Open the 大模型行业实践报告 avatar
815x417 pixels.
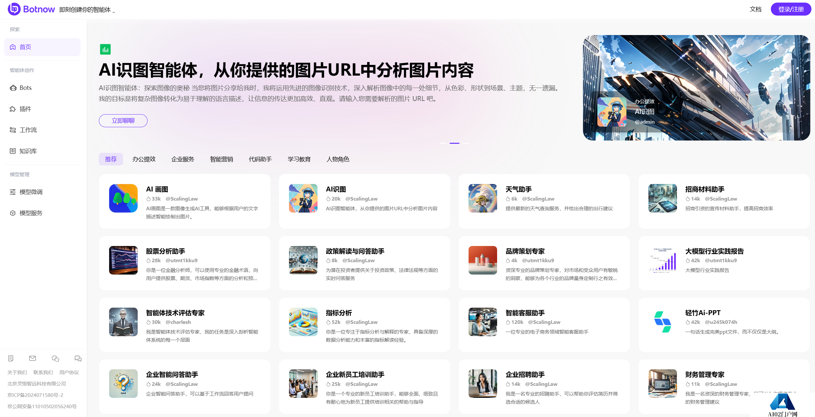tap(663, 260)
